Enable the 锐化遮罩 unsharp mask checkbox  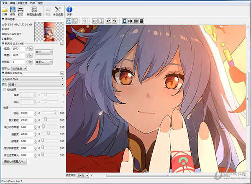tap(5, 90)
